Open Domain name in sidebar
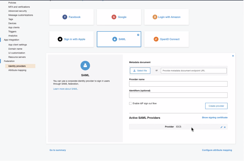Viewport: 244px width, 161px height. click(15, 49)
